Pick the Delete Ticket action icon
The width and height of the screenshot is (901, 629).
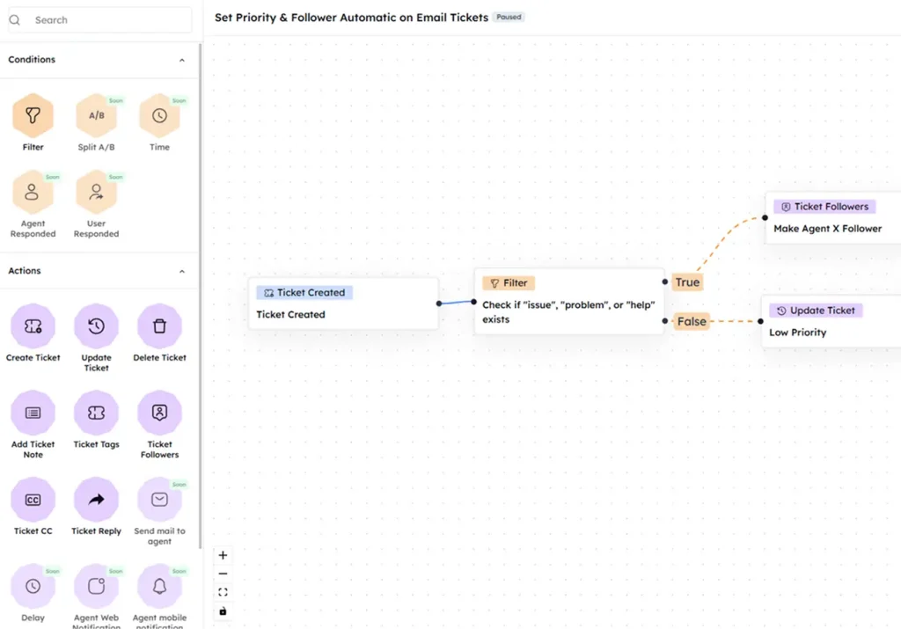159,326
